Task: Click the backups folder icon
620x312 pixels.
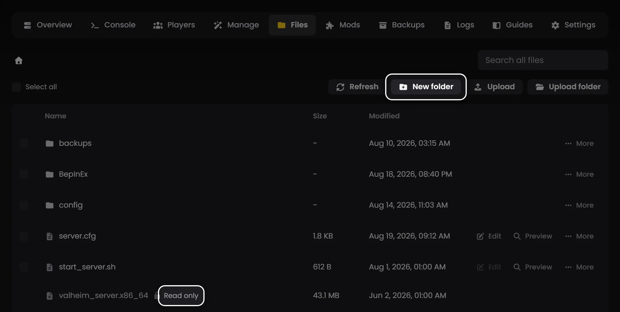Action: click(x=50, y=143)
